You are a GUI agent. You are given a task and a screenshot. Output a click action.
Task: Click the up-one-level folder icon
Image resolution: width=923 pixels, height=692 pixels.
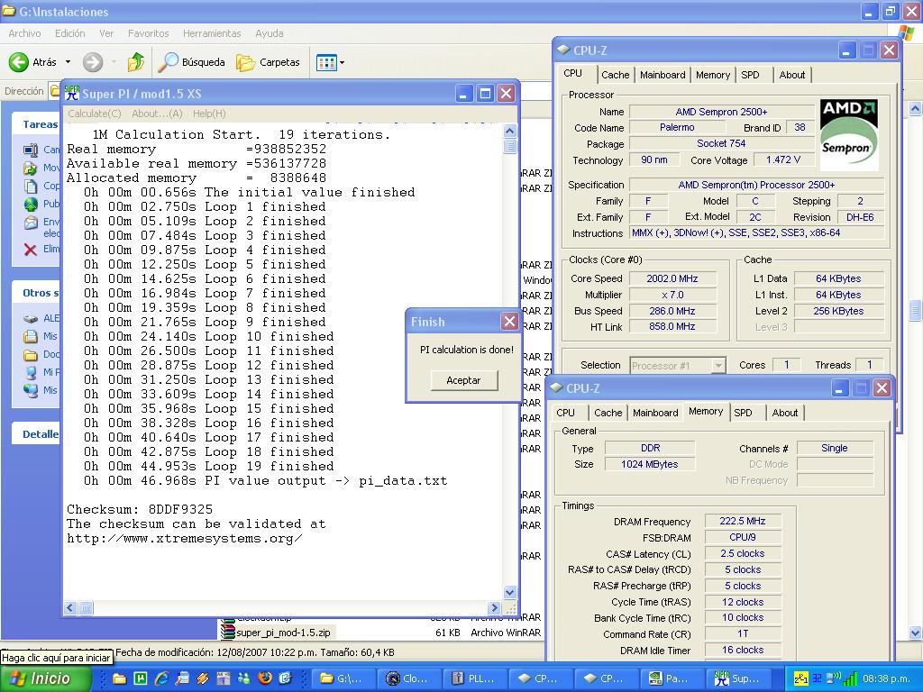click(x=136, y=62)
